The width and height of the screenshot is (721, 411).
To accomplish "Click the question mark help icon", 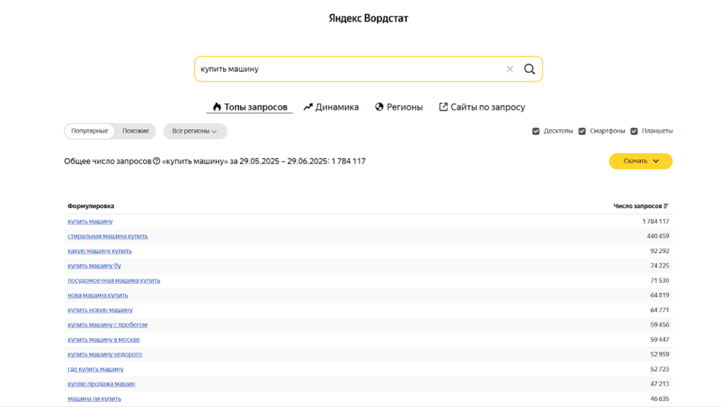I will 156,161.
